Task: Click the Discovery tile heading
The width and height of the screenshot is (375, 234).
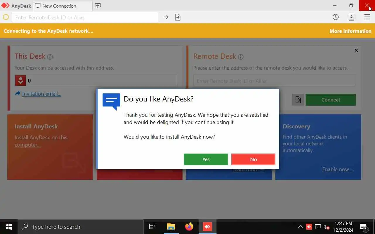Action: click(296, 126)
